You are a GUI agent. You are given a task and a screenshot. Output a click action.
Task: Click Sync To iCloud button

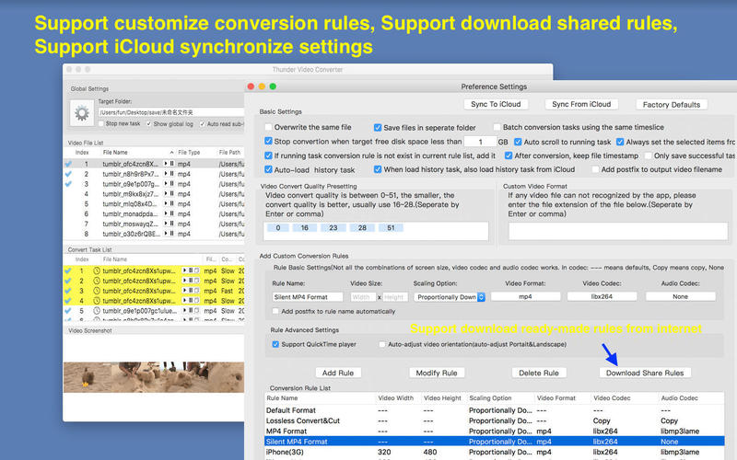click(496, 104)
